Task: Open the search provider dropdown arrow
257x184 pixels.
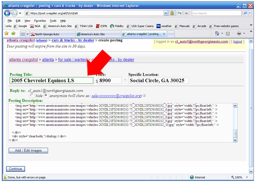Action: pos(250,13)
